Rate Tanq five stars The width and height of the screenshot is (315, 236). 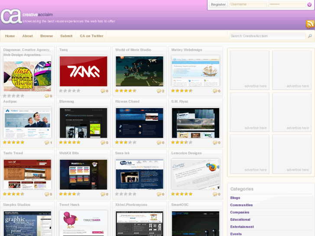(78, 91)
